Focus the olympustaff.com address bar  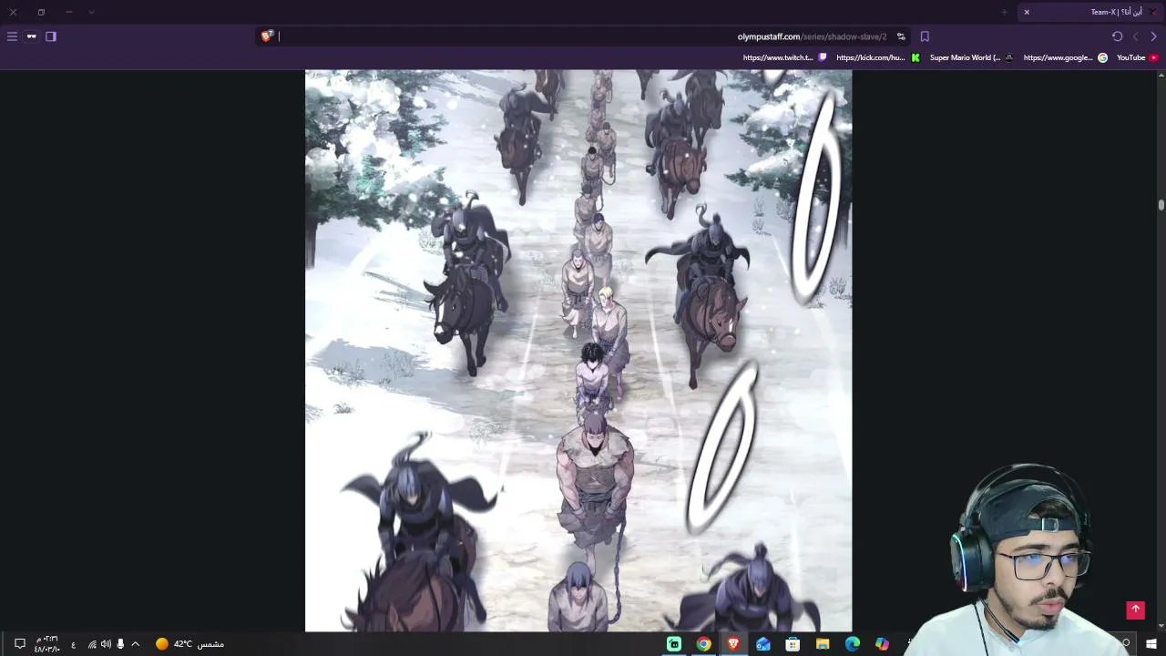[x=583, y=36]
